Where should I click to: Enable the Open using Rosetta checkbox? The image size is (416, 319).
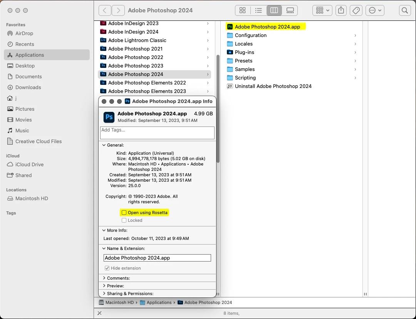[124, 213]
